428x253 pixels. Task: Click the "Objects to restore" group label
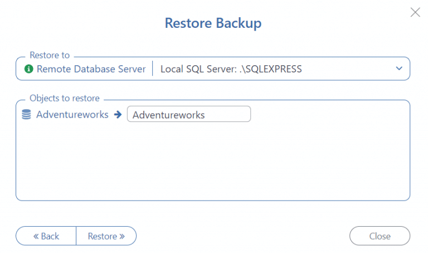tap(65, 98)
